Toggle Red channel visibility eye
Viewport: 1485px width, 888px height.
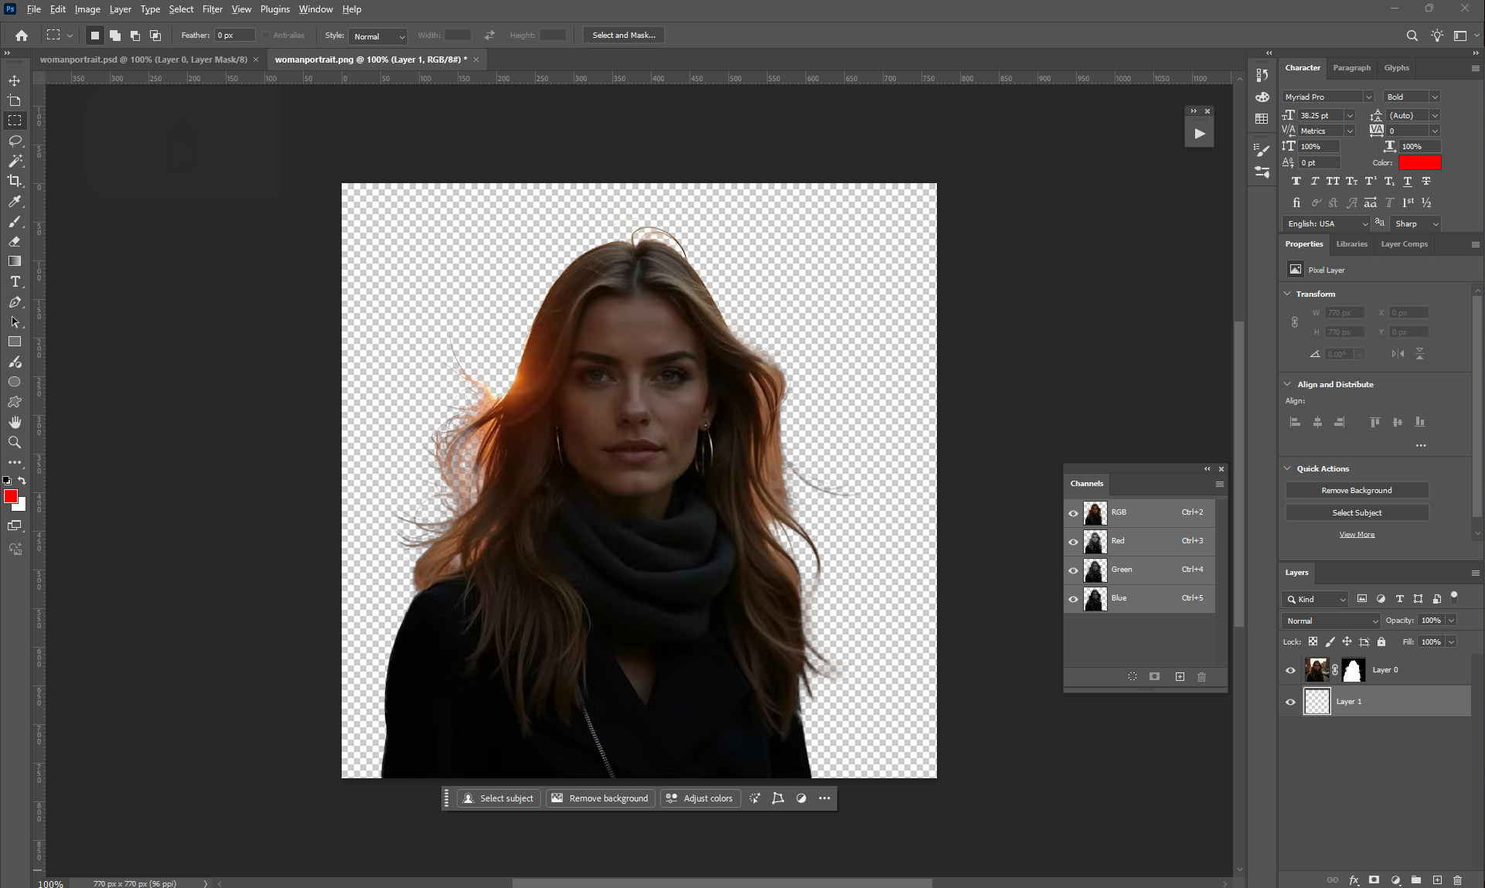pyautogui.click(x=1073, y=542)
